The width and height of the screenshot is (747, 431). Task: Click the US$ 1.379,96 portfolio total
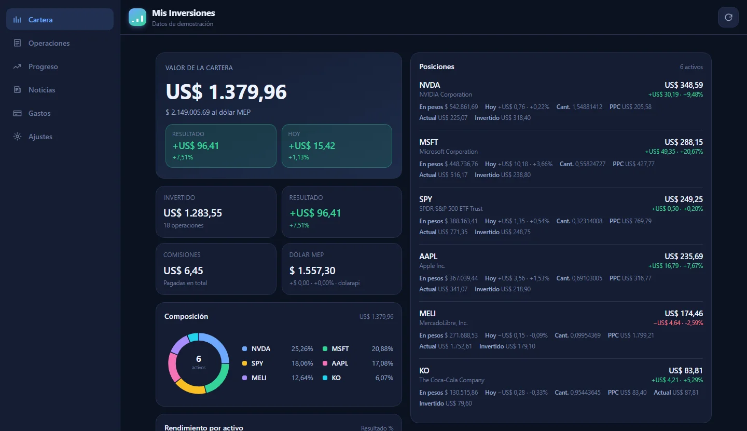coord(226,92)
